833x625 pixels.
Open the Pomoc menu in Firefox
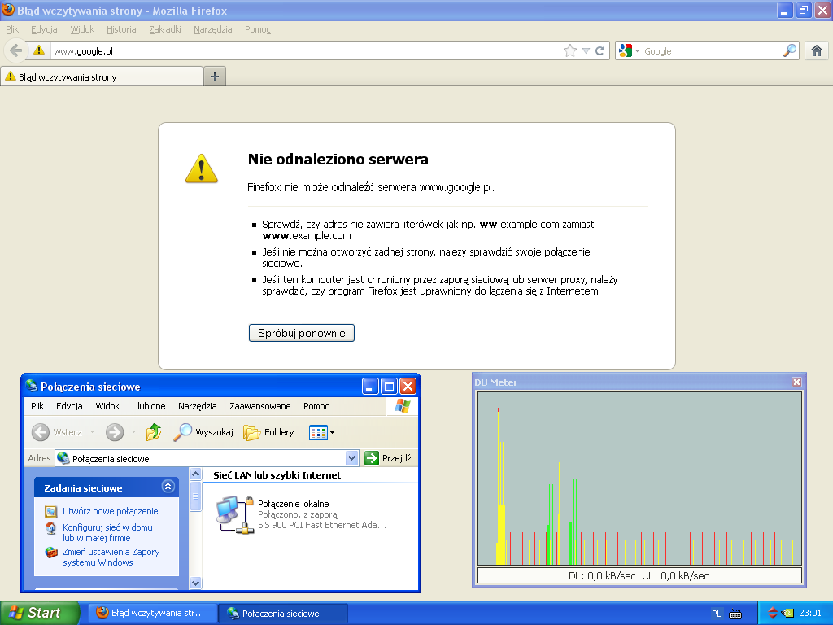(x=258, y=29)
